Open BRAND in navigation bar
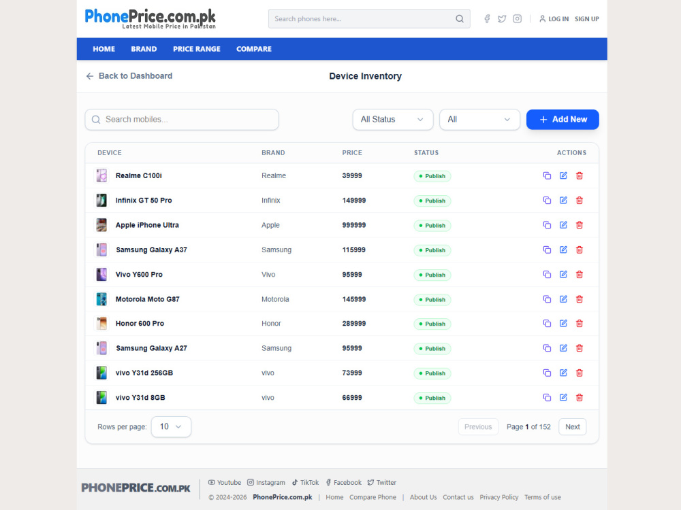The image size is (681, 510). (144, 49)
